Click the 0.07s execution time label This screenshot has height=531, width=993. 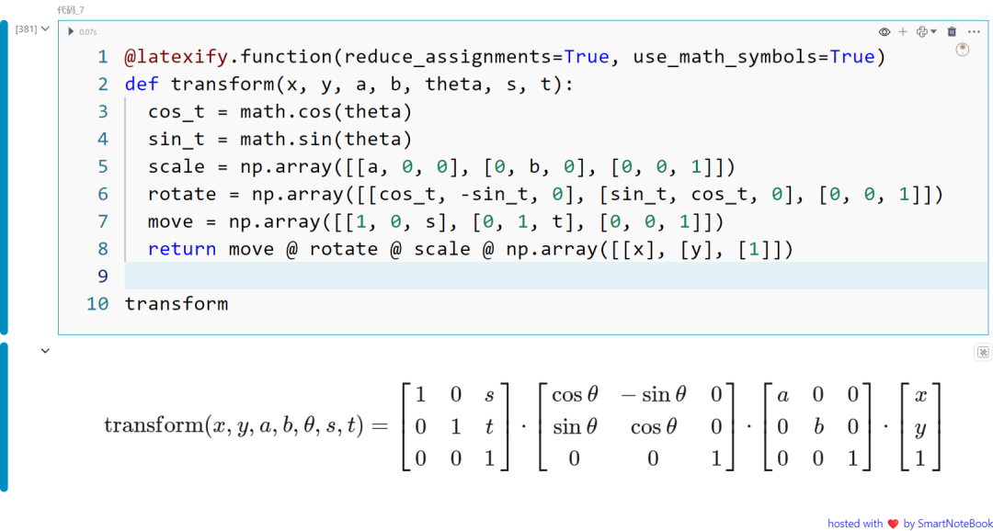click(87, 31)
